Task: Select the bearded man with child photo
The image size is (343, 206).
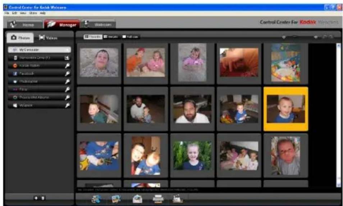Action: 146,109
